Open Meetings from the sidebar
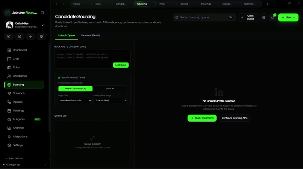Screen dimensions: 303x169 tap(24, 111)
